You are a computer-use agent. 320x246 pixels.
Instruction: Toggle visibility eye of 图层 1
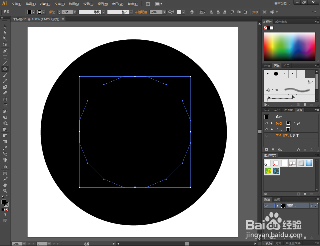point(266,206)
